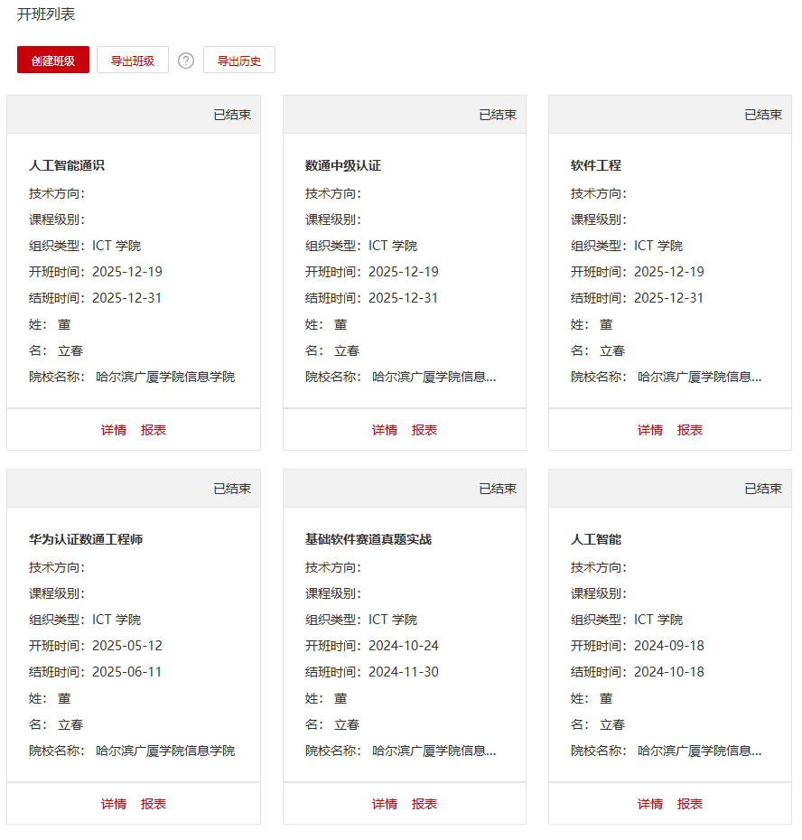This screenshot has height=840, width=802.
Task: Click the 导出班级 button
Action: tap(133, 61)
